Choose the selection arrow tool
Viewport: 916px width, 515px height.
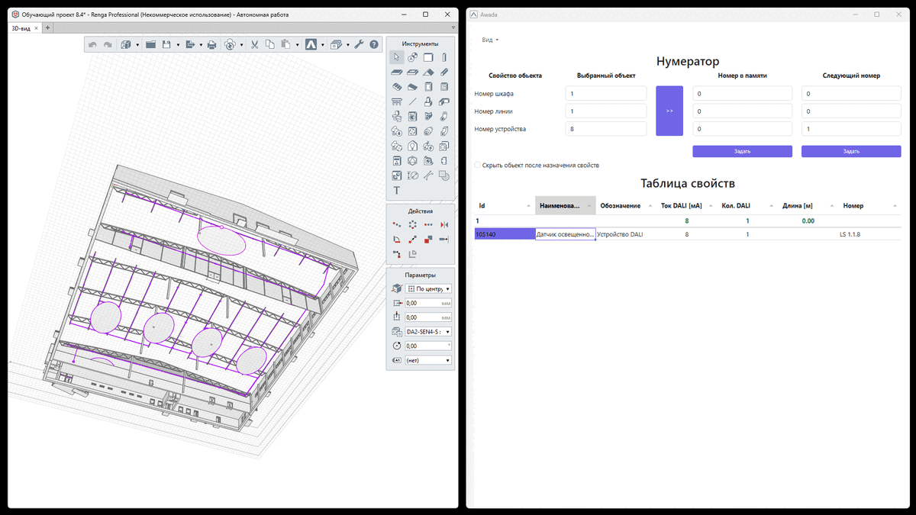coord(397,57)
